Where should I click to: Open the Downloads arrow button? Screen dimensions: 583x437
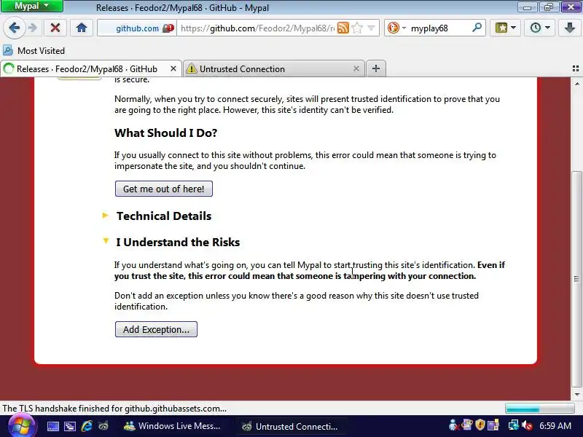click(570, 28)
